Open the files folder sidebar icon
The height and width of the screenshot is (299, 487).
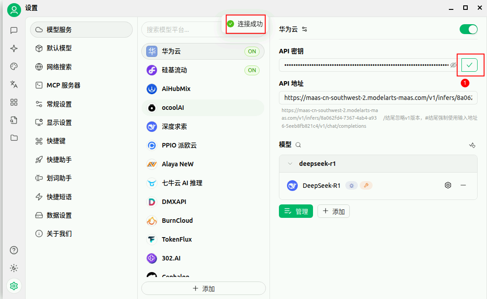click(13, 138)
